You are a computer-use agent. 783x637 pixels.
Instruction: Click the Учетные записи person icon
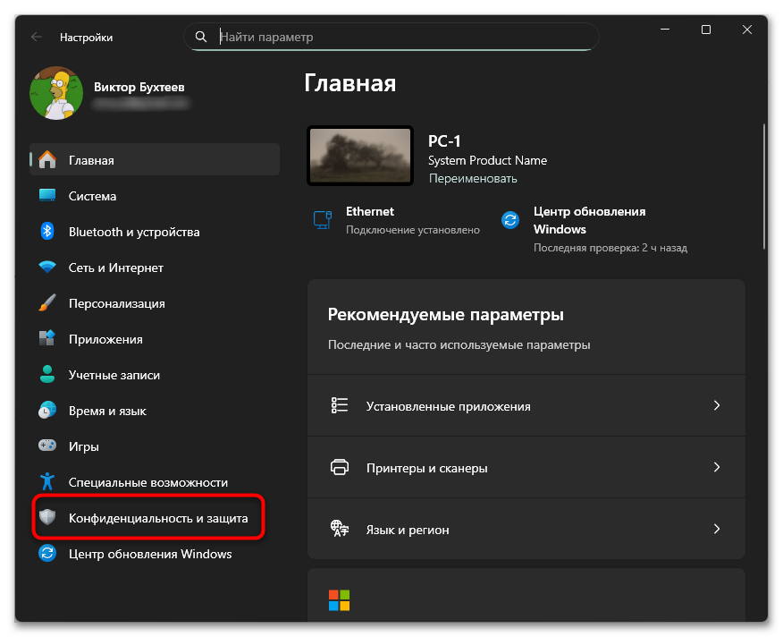(47, 375)
